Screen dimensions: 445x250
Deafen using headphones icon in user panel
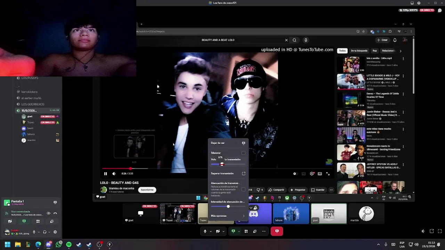coord(44,232)
